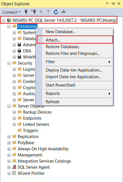Viewport: 123px width, 182px height.
Task: Select the NISARG-PC server node
Action: 64,20
